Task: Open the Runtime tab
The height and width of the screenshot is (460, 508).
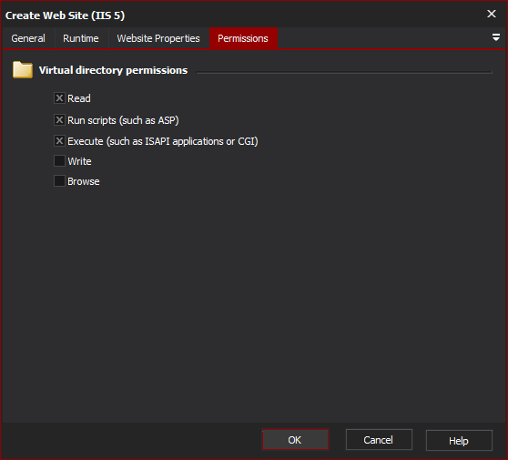Action: tap(81, 38)
